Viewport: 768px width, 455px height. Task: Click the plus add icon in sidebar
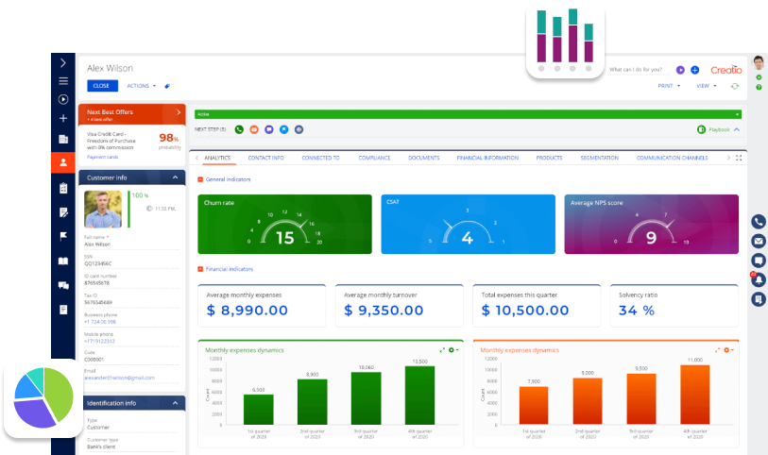(63, 118)
